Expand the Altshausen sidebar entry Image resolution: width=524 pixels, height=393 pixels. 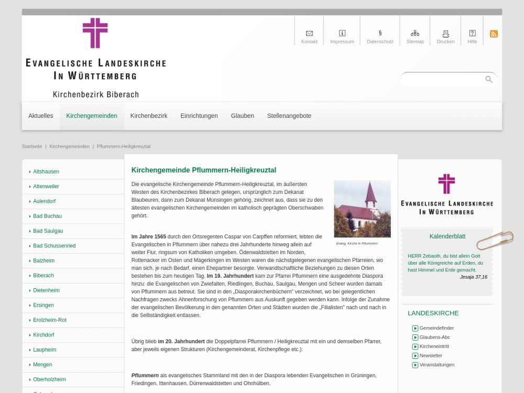(46, 171)
